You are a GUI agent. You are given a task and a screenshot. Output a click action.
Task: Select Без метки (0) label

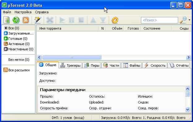pyautogui.click(x=19, y=60)
